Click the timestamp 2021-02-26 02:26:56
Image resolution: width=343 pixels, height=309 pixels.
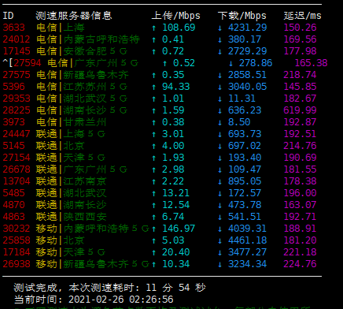pyautogui.click(x=121, y=300)
